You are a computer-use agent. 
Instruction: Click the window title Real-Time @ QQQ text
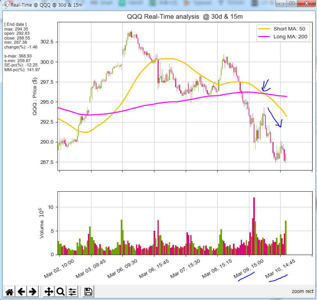point(47,5)
